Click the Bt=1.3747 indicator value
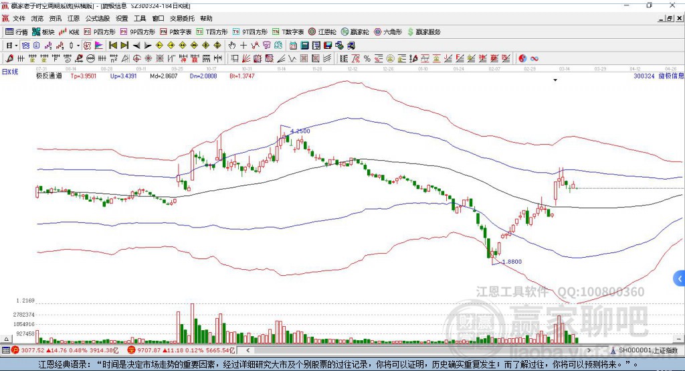Screen dimensions: 685x371 (x=242, y=76)
